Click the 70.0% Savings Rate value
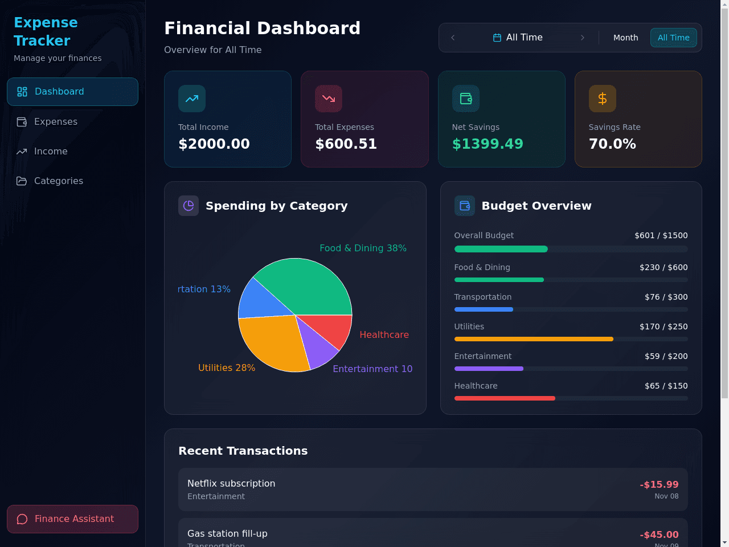Viewport: 729px width, 547px height. 612,144
